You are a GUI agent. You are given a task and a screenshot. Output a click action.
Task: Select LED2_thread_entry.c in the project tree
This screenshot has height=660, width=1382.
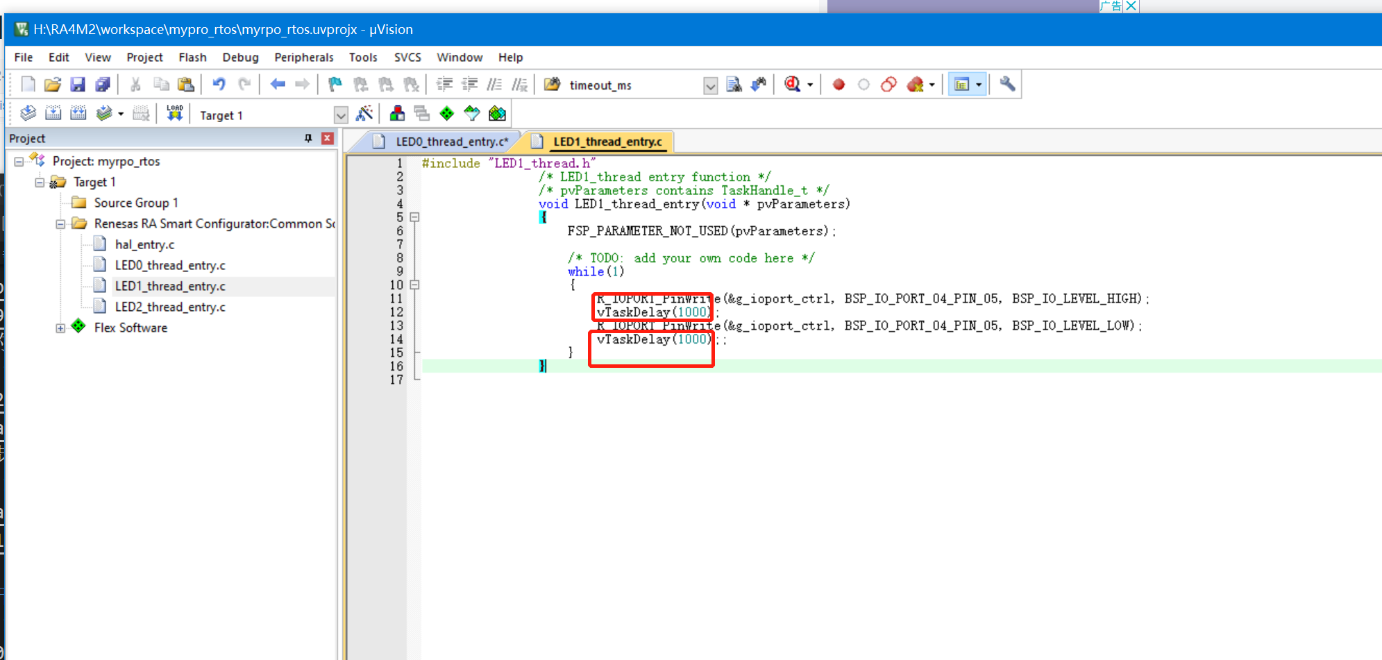170,307
